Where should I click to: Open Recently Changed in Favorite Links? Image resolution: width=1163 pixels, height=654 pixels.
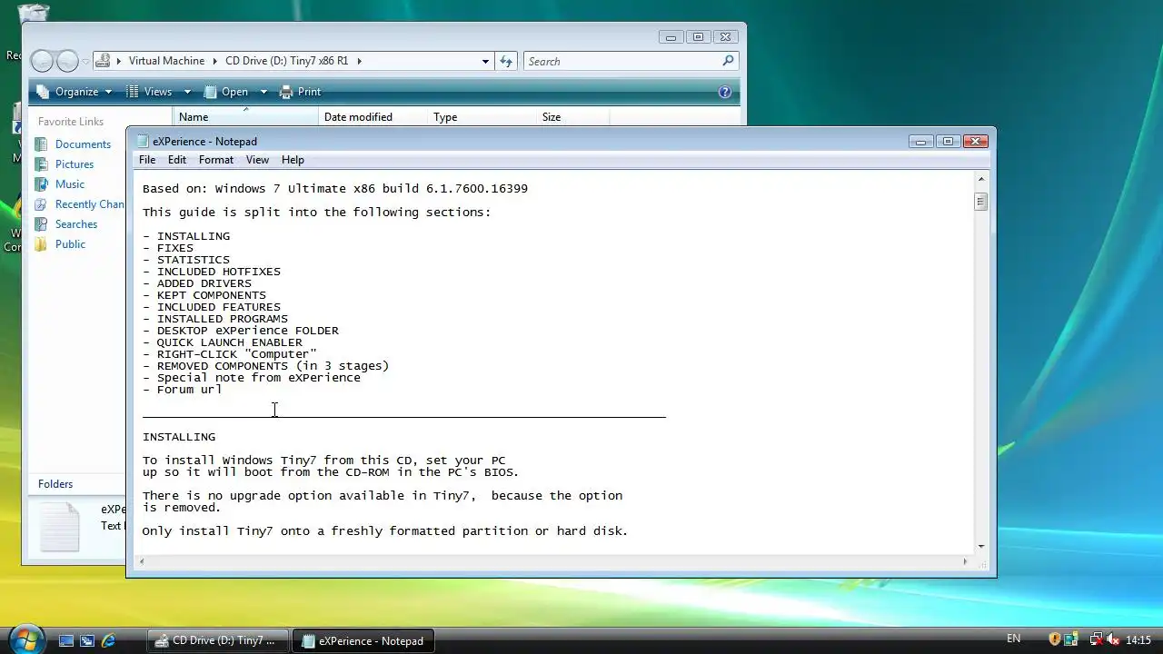coord(89,204)
